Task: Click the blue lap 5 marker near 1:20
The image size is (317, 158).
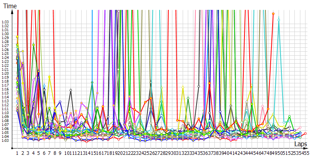Action: [x=38, y=71]
